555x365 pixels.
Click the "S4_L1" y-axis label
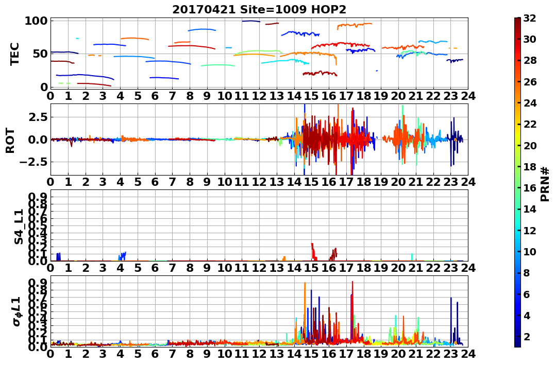pos(19,227)
